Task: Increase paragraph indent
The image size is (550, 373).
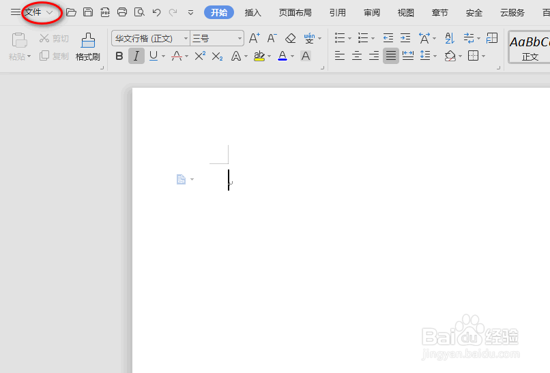Action: click(x=405, y=38)
